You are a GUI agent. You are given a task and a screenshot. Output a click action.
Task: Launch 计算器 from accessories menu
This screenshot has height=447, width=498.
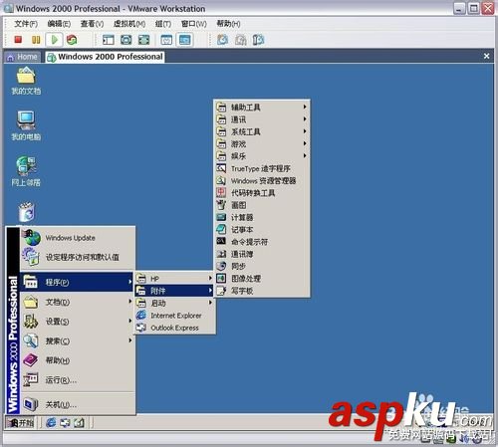tap(262, 217)
